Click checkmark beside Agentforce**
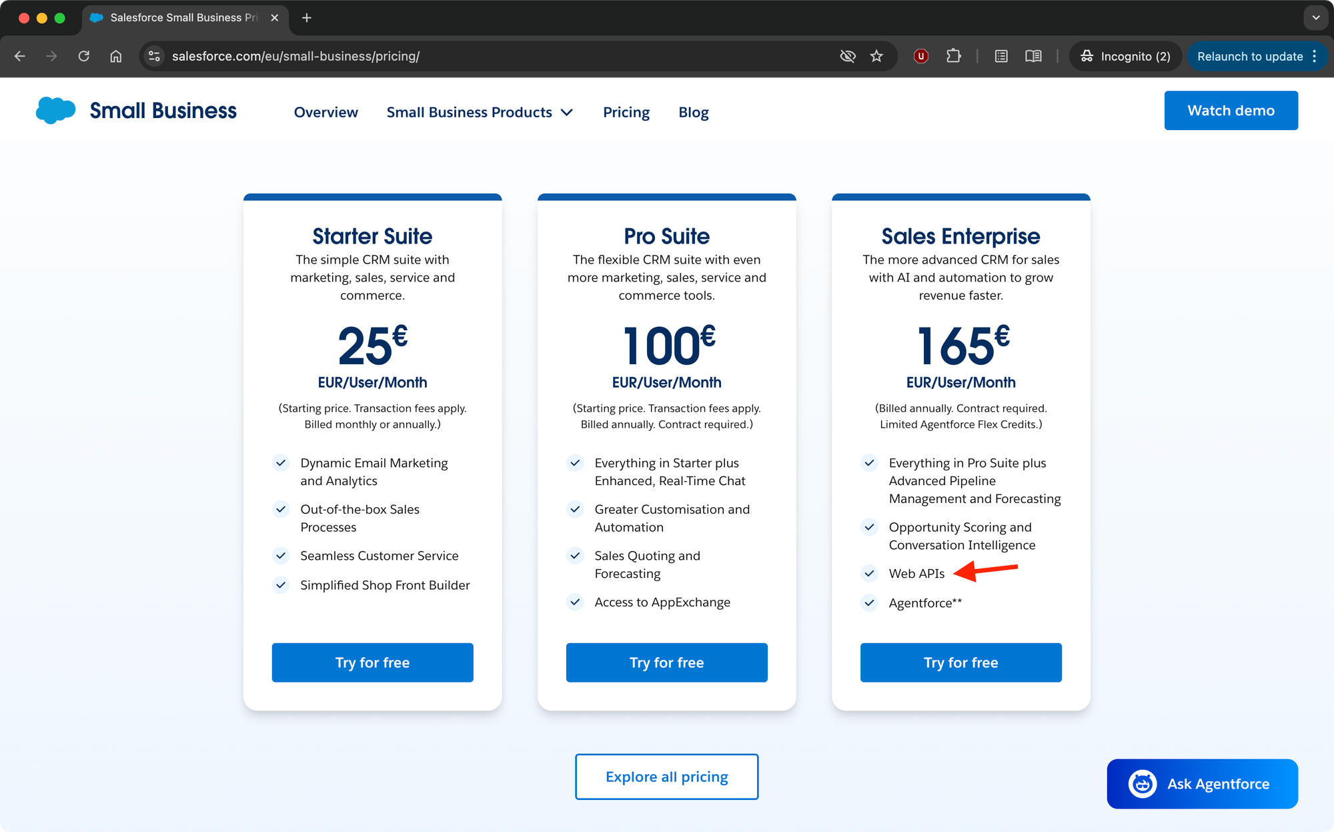Viewport: 1334px width, 832px height. click(869, 602)
